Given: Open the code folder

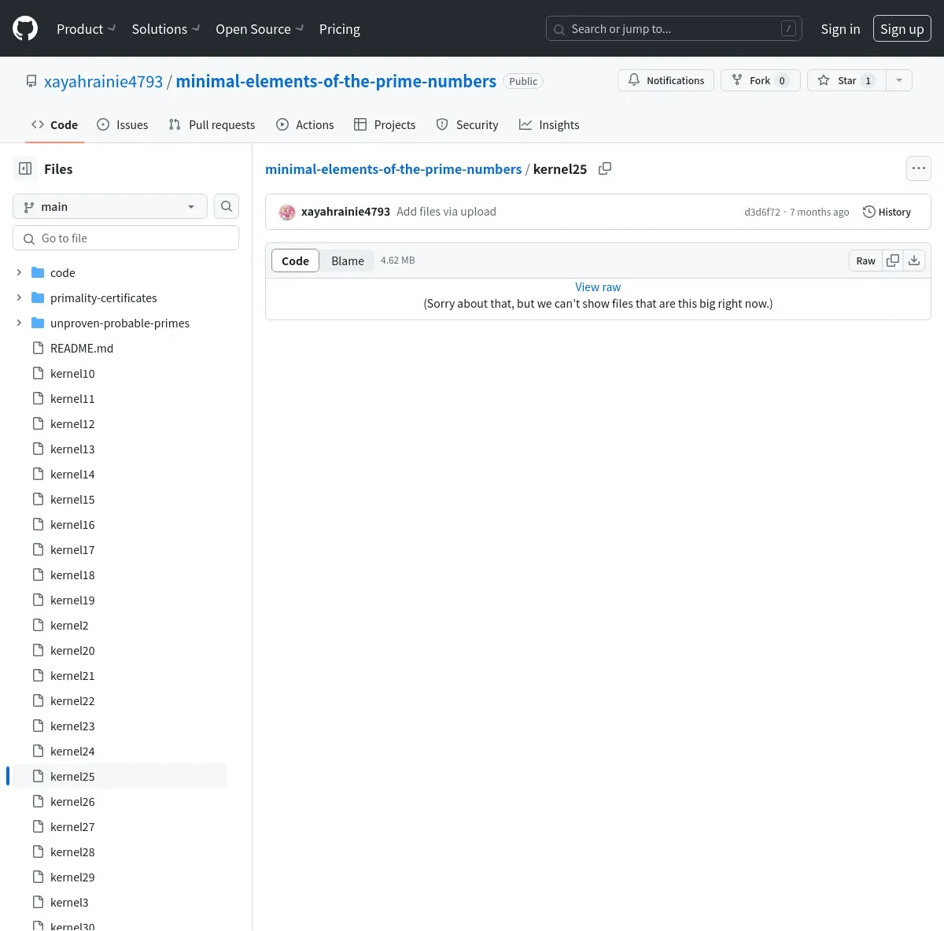Looking at the screenshot, I should 63,273.
